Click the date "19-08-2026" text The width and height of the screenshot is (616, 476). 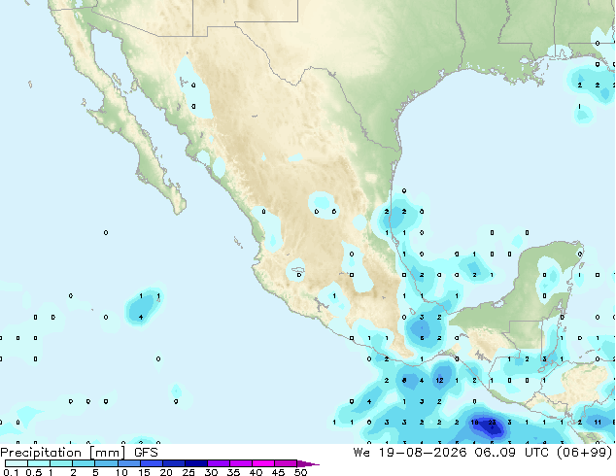point(423,453)
